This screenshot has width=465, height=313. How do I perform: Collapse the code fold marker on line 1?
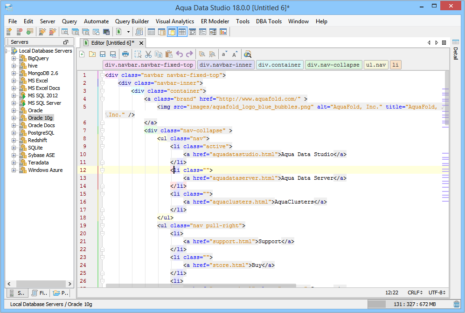pos(102,75)
